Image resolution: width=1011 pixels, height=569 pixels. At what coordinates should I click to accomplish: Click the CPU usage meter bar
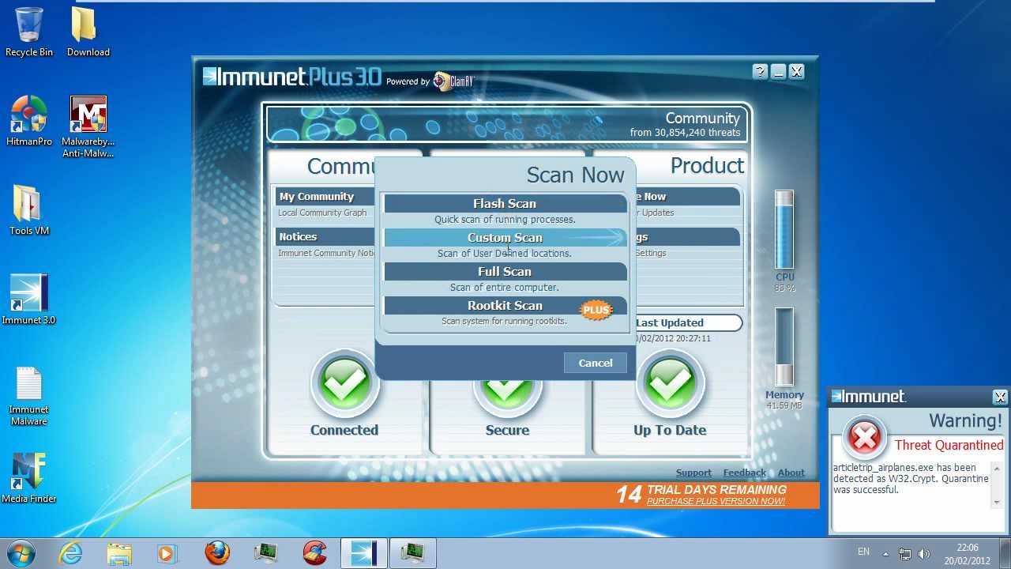[x=784, y=229]
